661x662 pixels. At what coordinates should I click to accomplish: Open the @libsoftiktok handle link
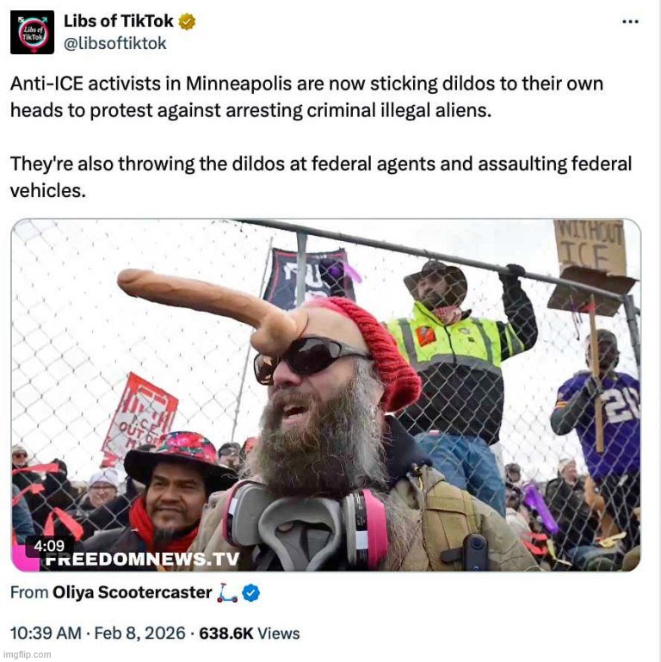pyautogui.click(x=114, y=44)
